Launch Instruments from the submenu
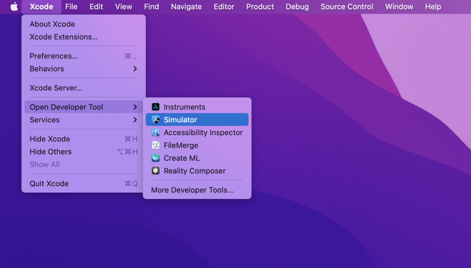 pos(197,107)
